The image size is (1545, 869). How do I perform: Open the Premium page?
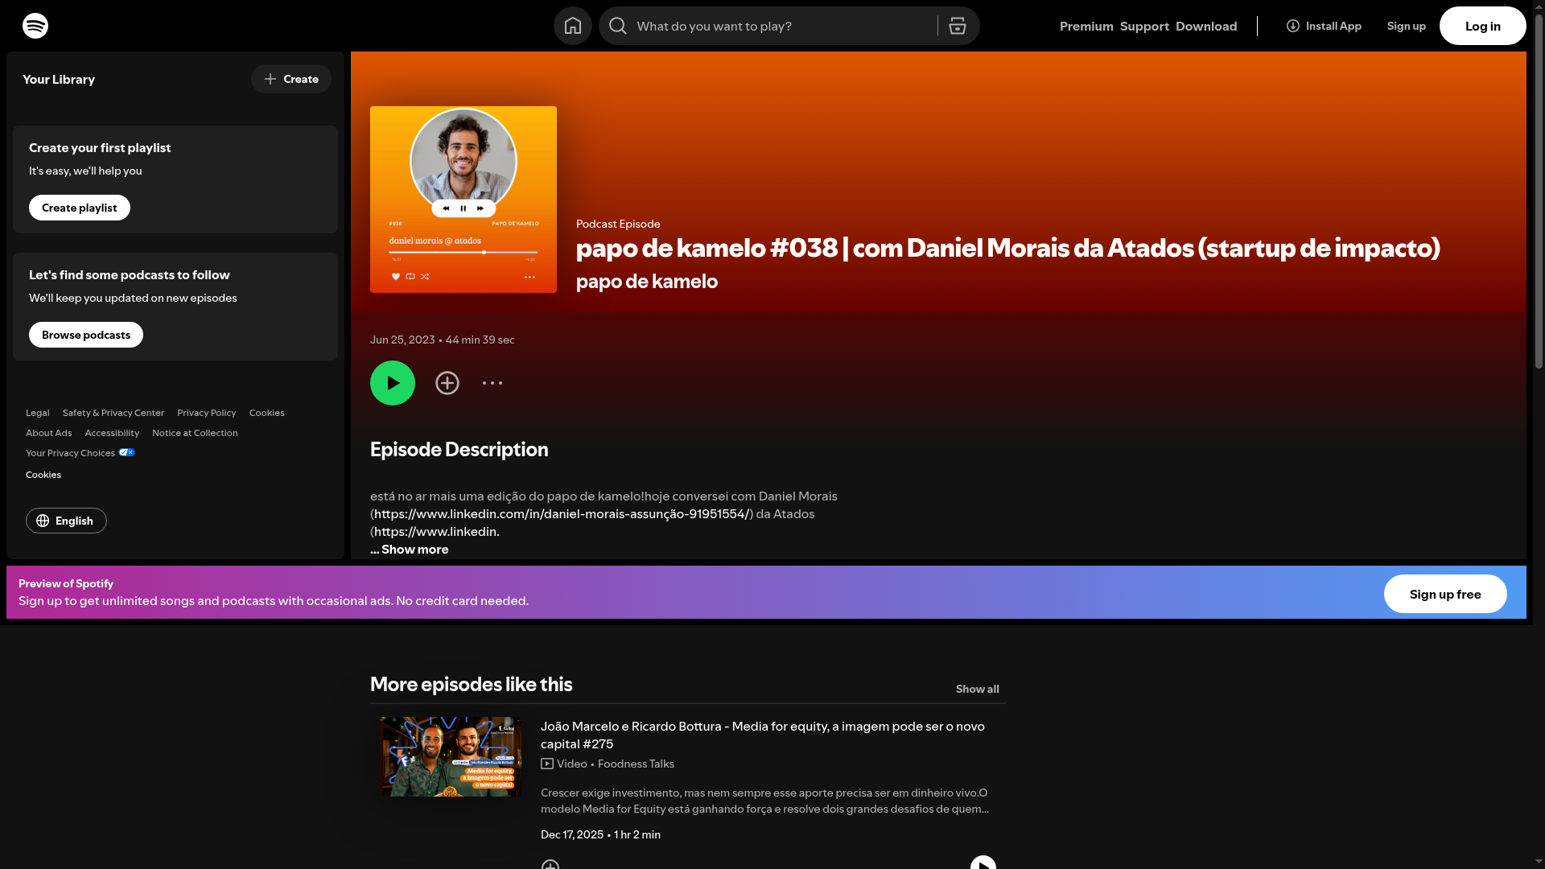1086,26
